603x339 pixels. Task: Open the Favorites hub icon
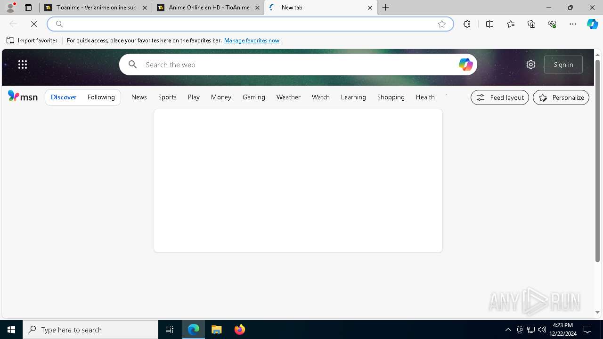point(511,24)
